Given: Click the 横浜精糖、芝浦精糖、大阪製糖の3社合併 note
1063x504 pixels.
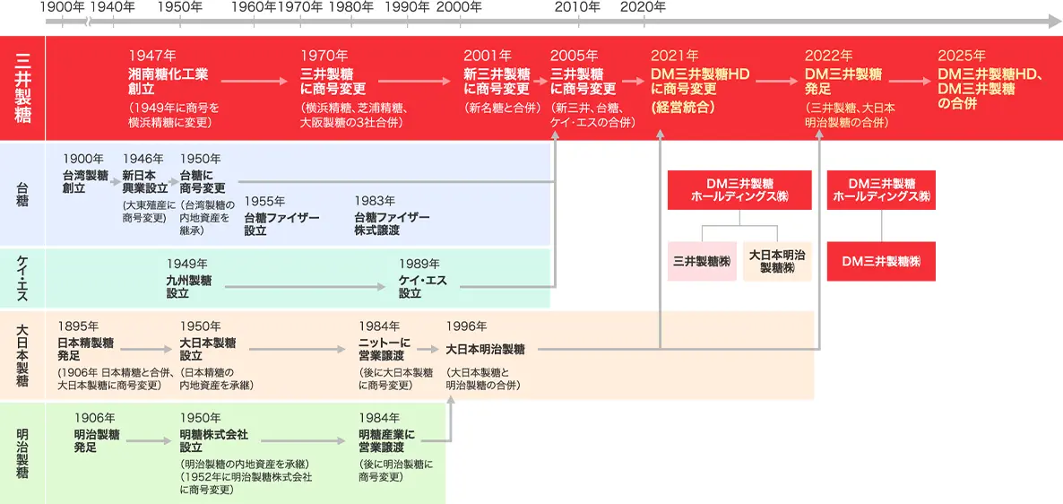Looking at the screenshot, I should [352, 115].
